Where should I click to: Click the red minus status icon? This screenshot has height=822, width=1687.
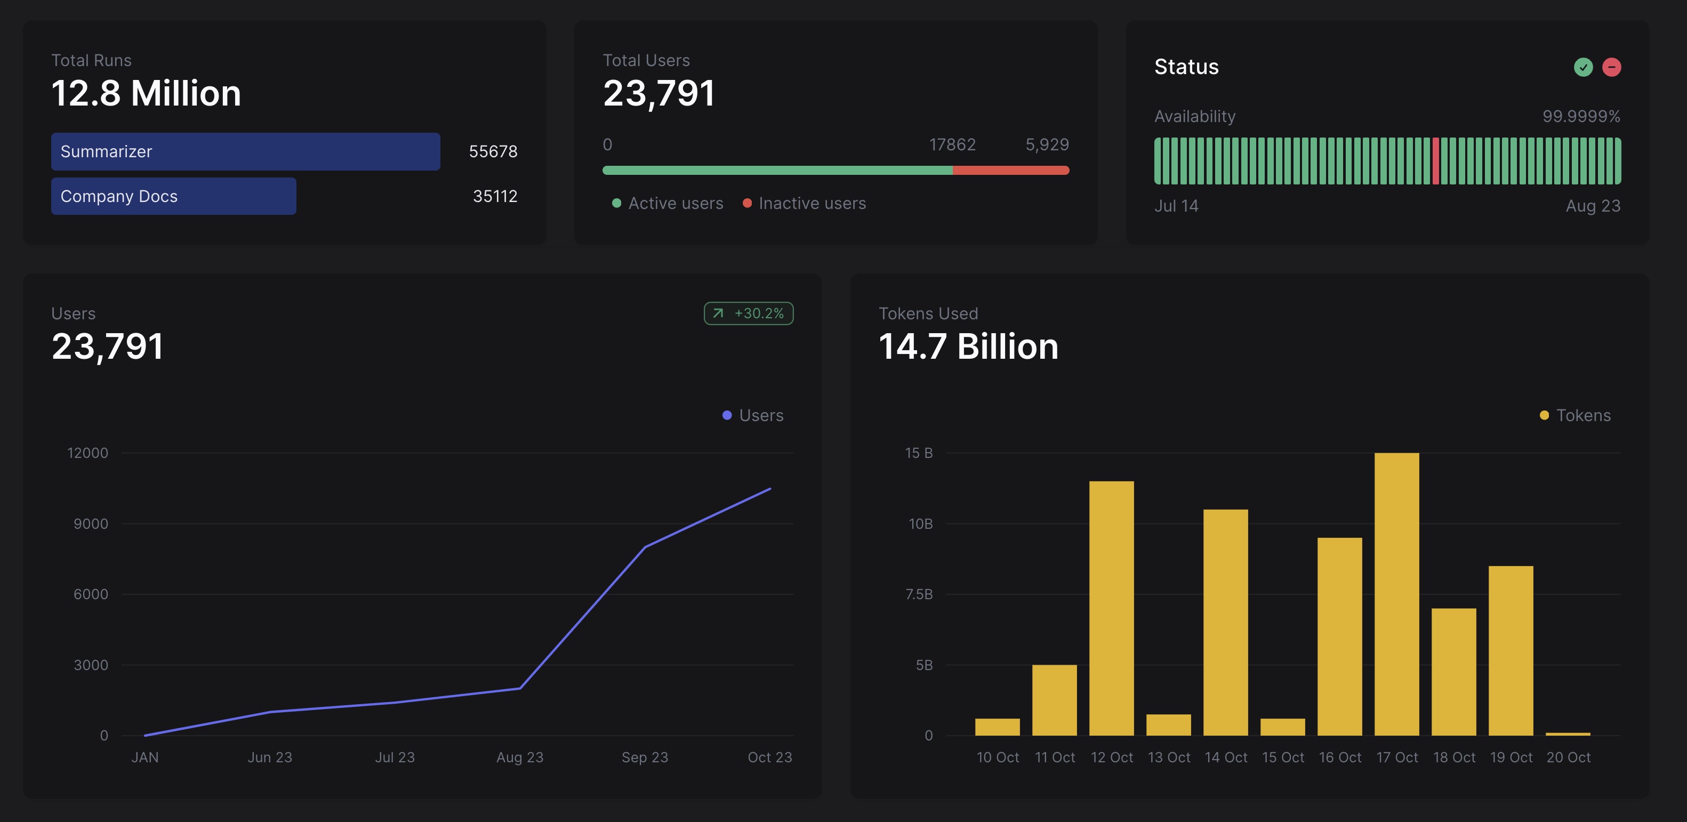[x=1611, y=67]
